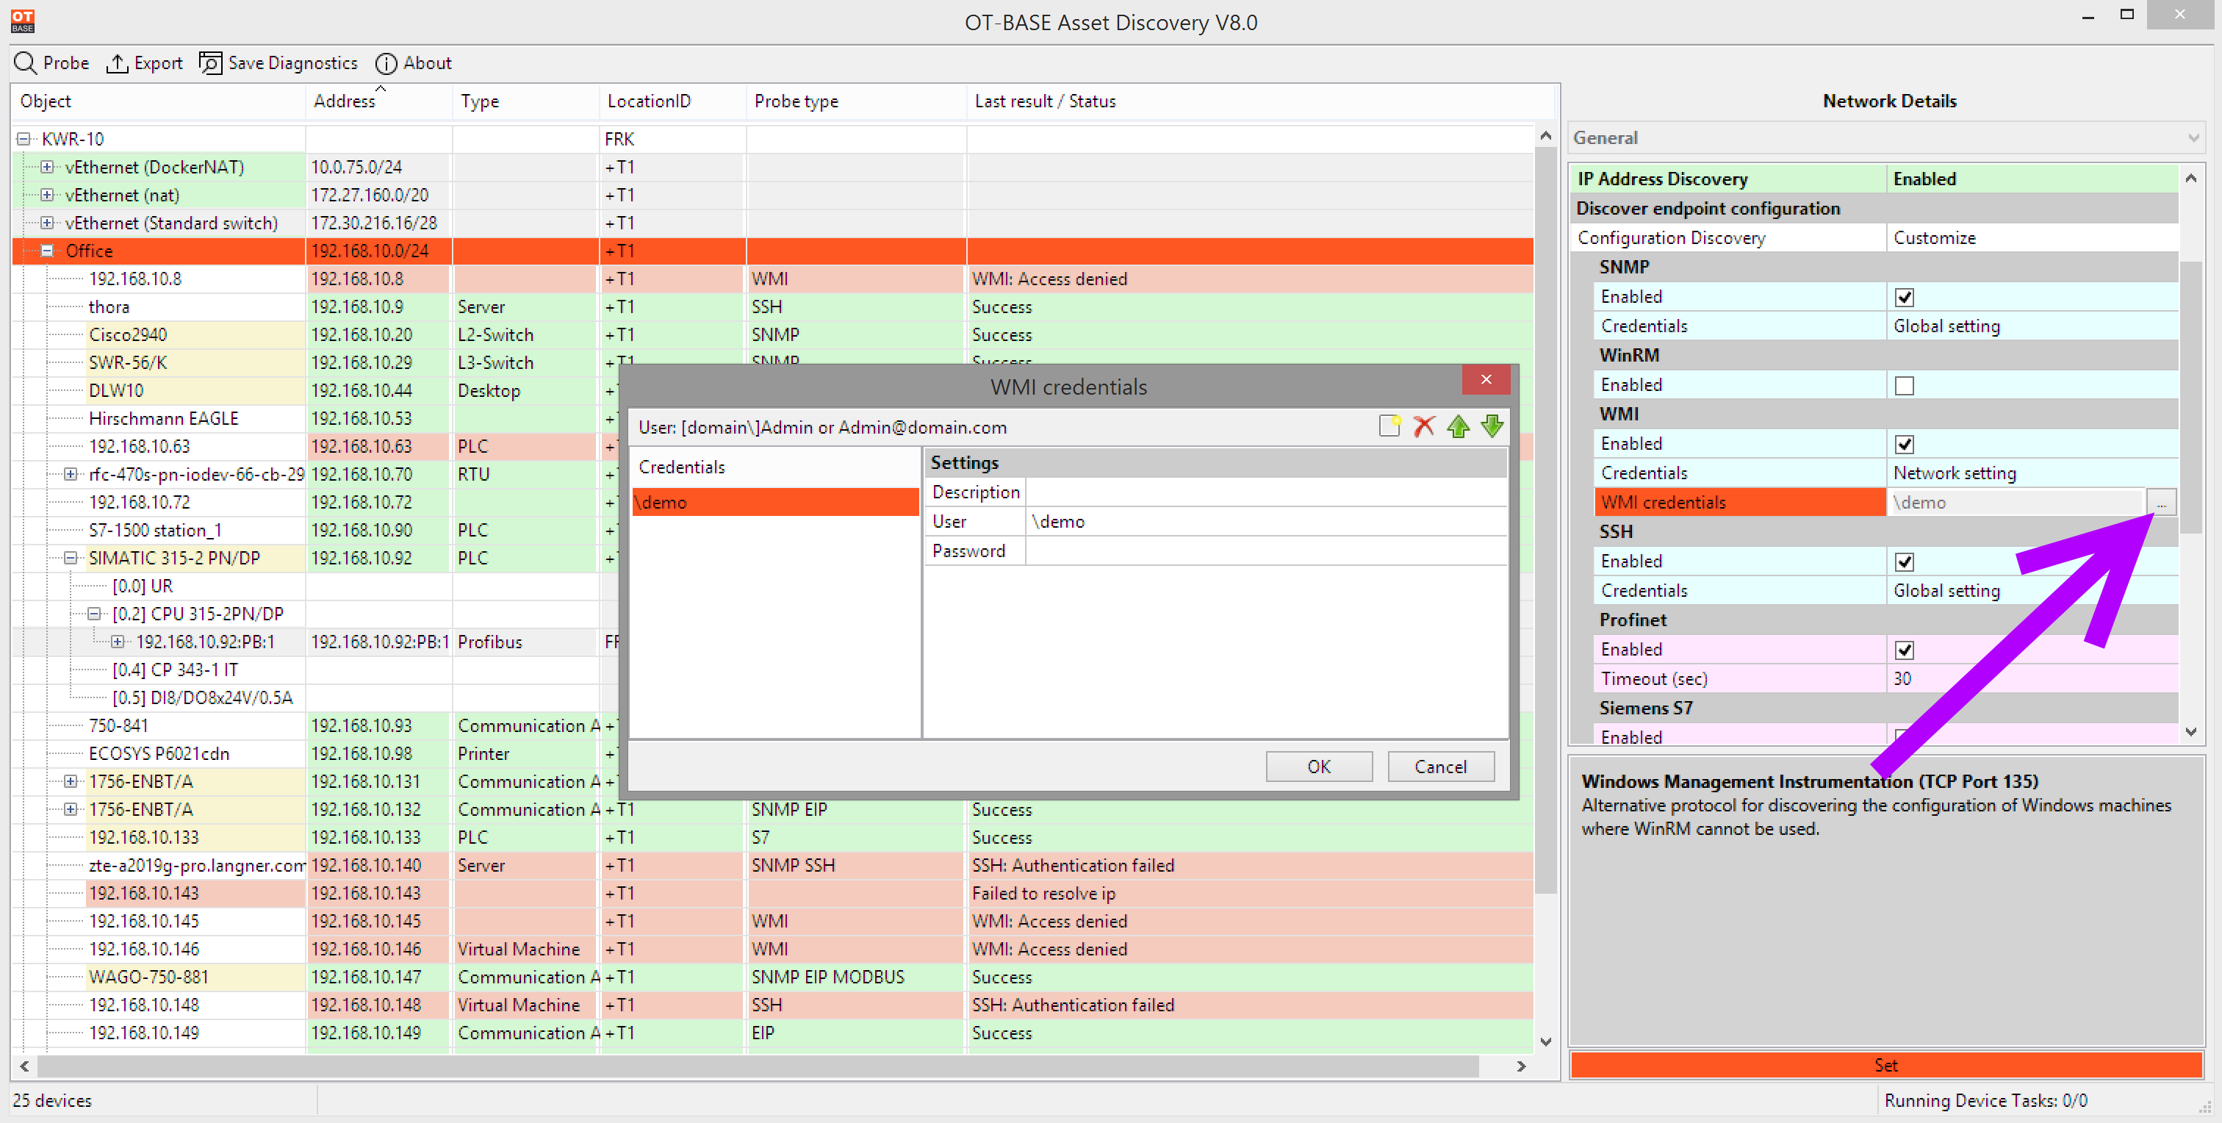
Task: Click the Probe magnifier icon
Action: (25, 63)
